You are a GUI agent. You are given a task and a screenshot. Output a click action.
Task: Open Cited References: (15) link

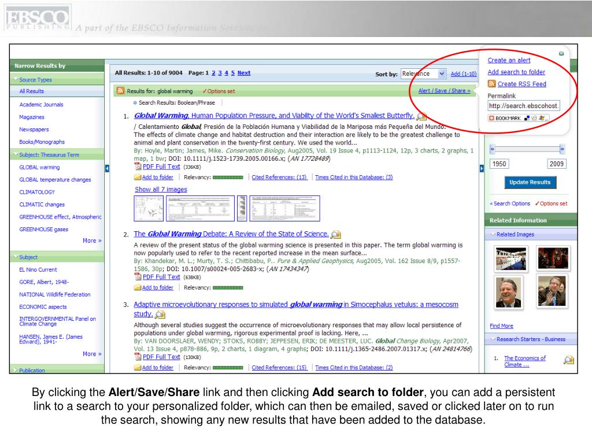coord(279,367)
